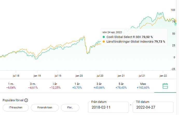Expand more presets with Fler..
179x115 pixels.
pos(70,107)
